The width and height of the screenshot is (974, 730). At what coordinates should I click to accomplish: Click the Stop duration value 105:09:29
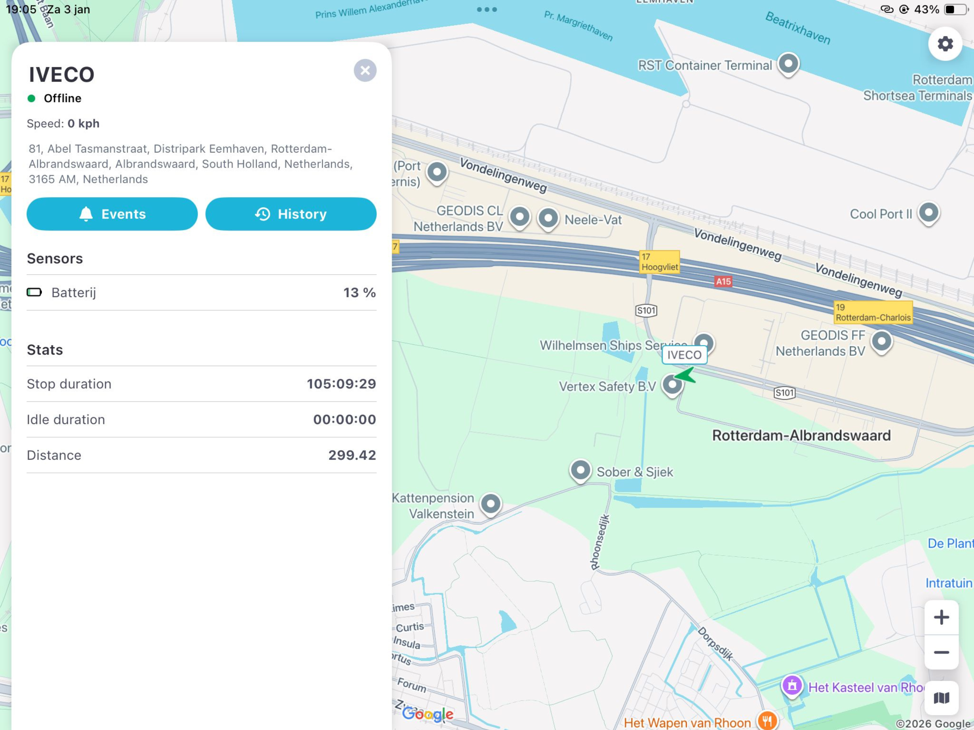pyautogui.click(x=341, y=384)
